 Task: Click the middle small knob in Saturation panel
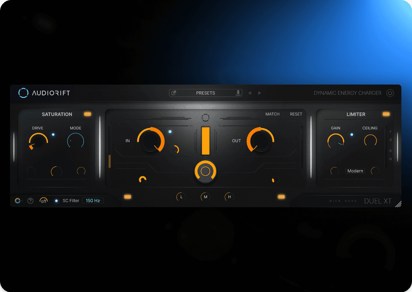point(56,172)
